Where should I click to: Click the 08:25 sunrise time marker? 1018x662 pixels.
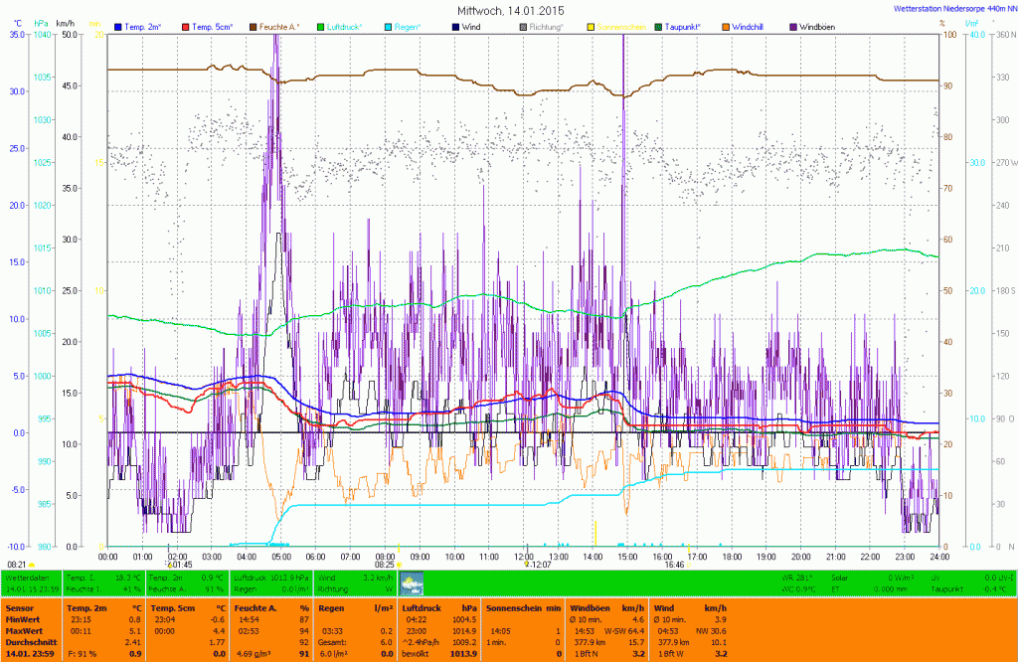tap(385, 565)
